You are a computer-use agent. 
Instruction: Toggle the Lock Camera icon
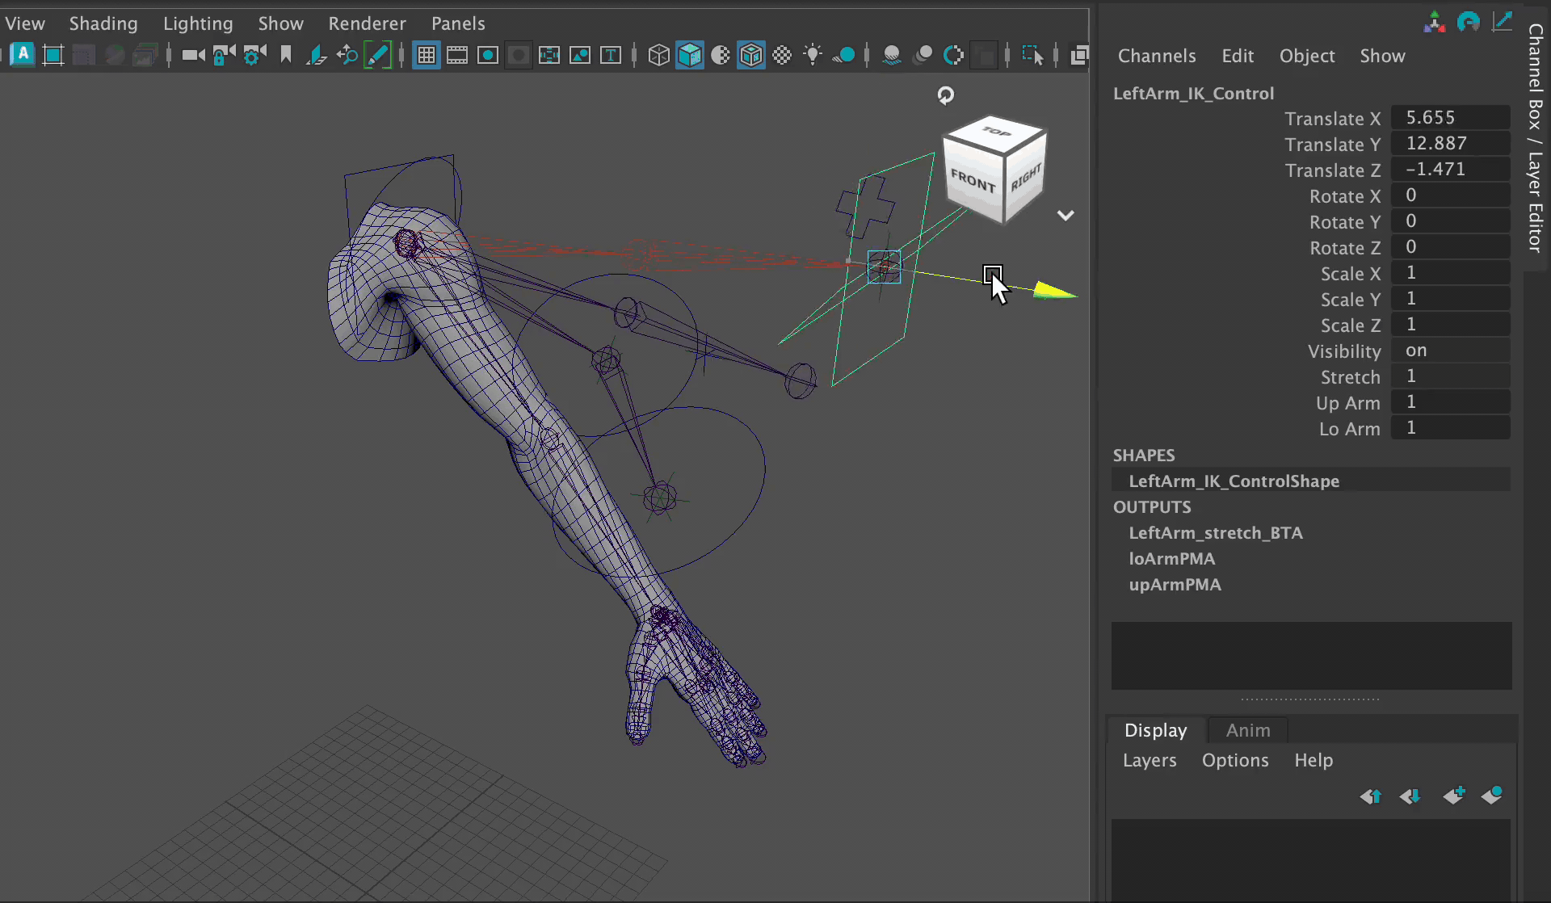[224, 55]
